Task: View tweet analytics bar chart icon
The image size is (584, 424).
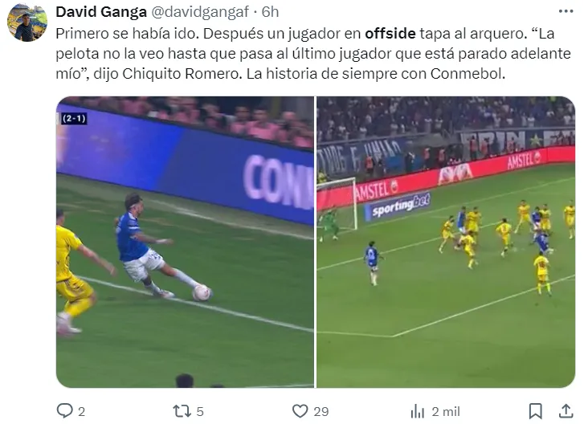Action: click(417, 412)
